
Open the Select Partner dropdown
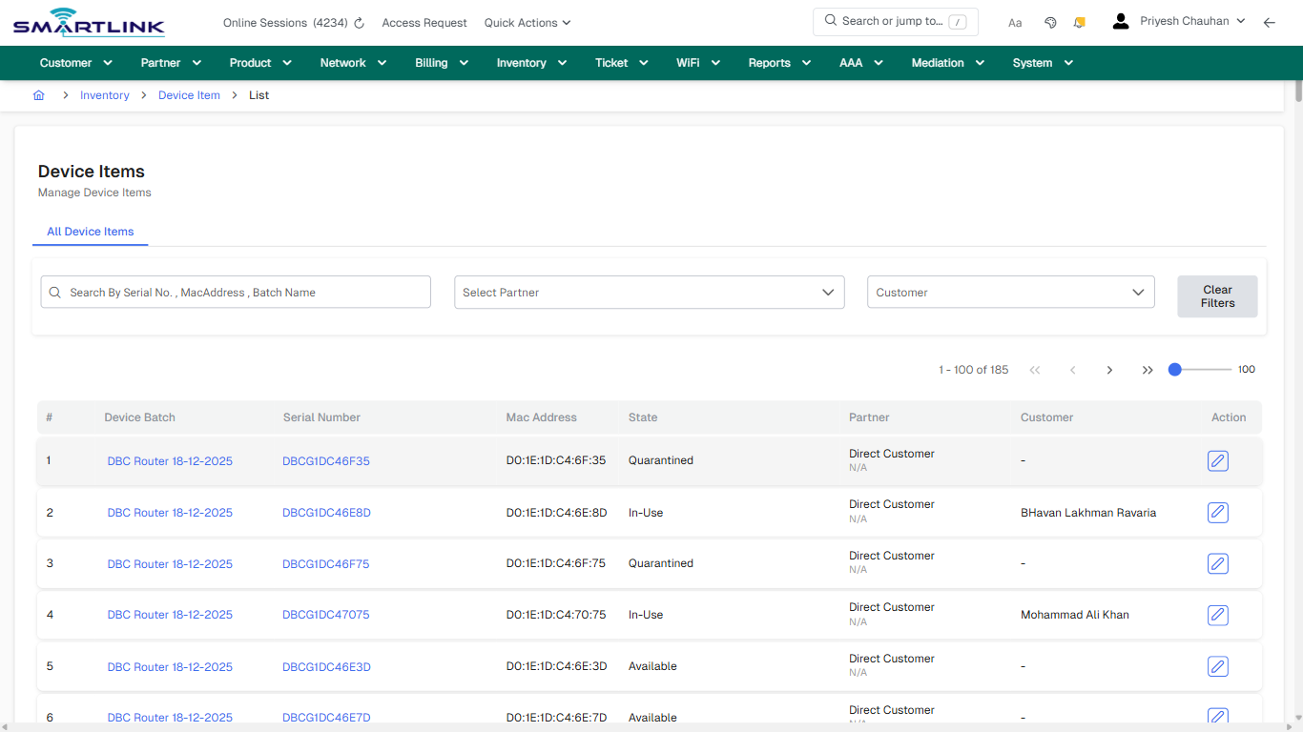point(649,292)
